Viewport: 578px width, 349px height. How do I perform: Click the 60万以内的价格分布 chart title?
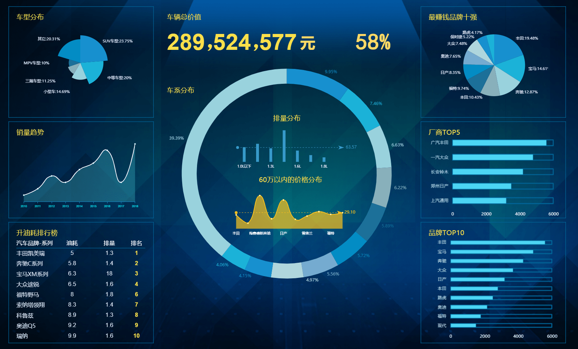pyautogui.click(x=290, y=180)
